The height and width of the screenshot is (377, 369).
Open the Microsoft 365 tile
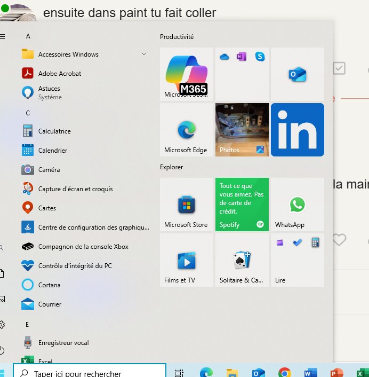187,74
